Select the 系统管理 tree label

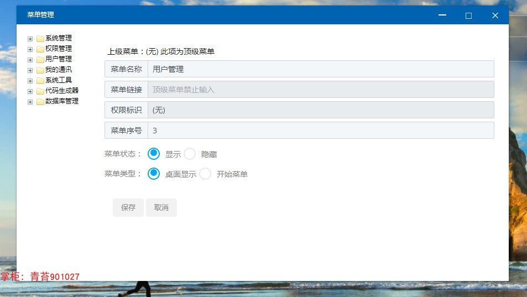59,38
